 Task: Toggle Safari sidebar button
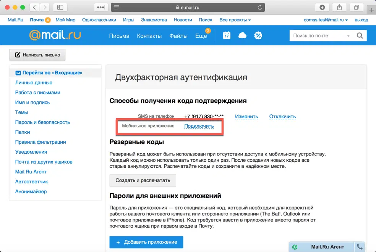click(x=60, y=7)
